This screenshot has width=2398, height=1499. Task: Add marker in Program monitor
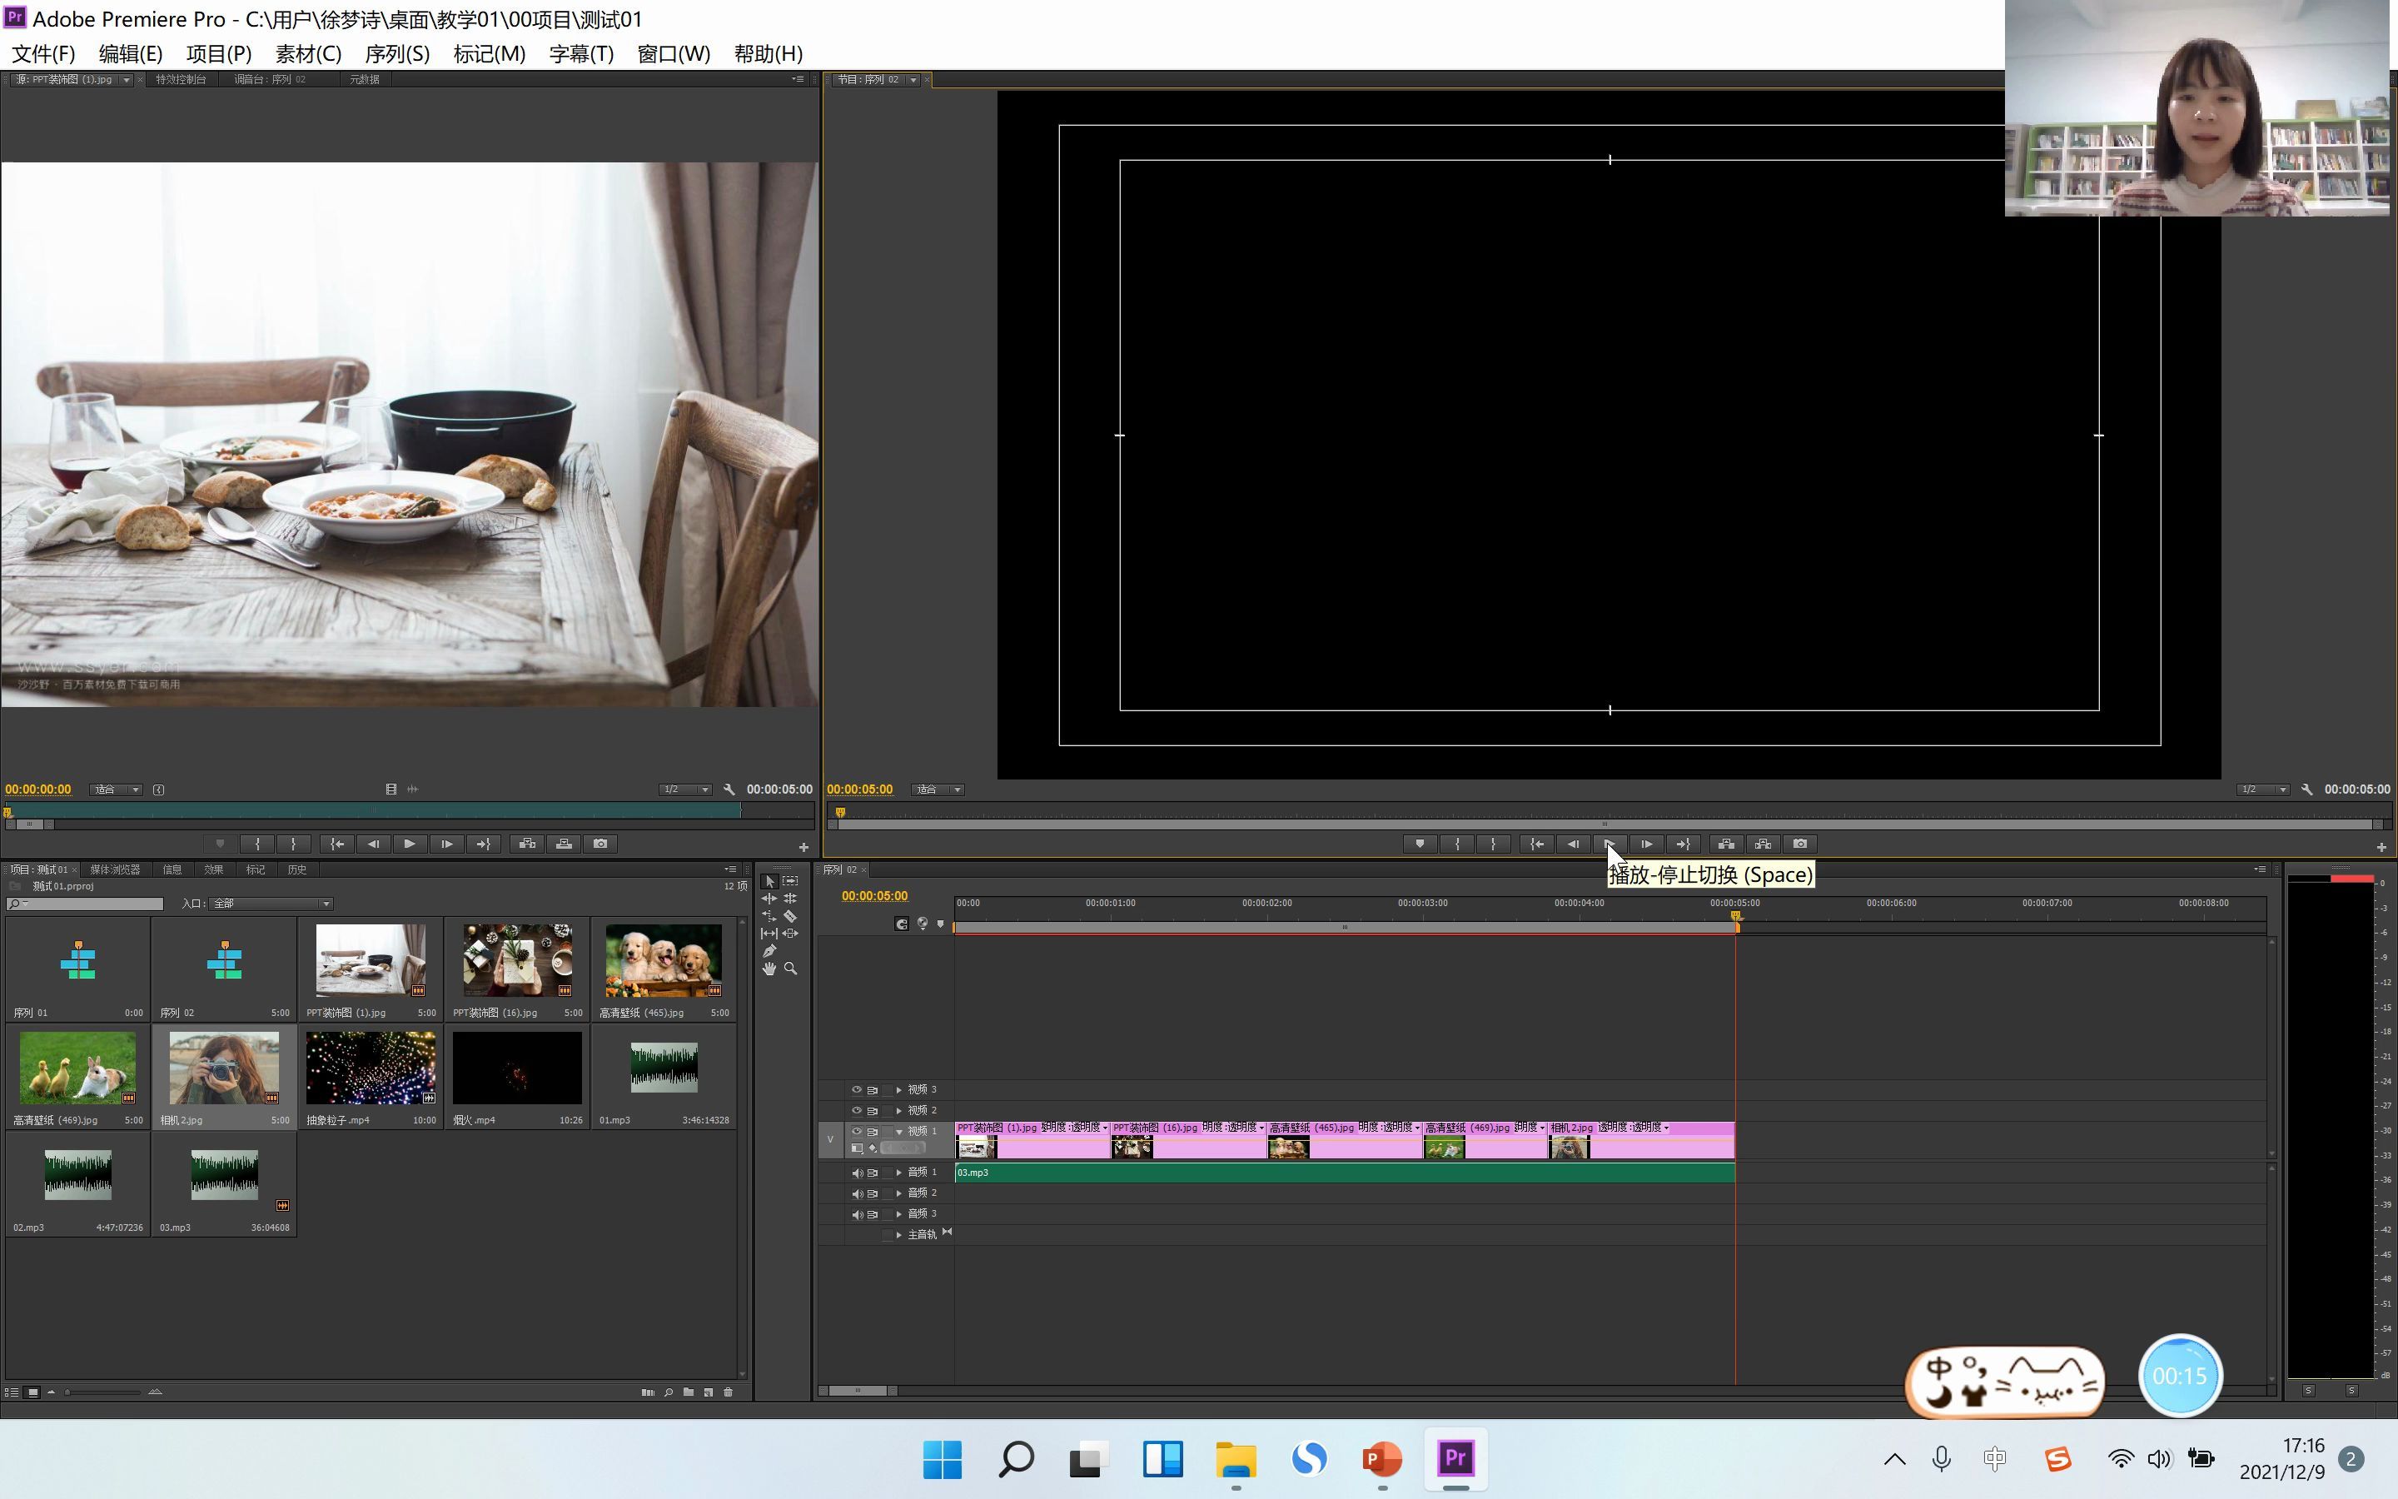tap(1420, 844)
